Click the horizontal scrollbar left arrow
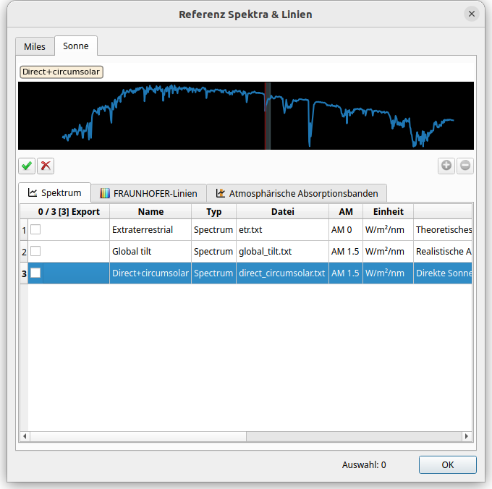Screen dimensions: 492x489 (24, 436)
